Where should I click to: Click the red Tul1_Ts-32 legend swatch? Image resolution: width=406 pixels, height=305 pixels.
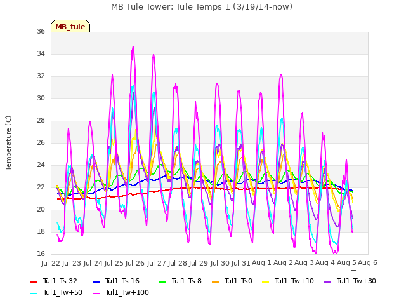point(34,281)
